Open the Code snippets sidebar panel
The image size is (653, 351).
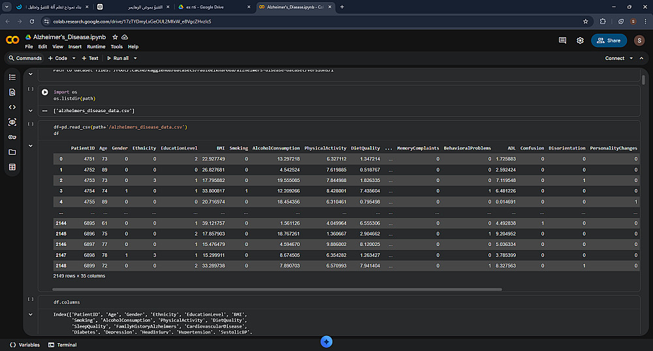click(x=12, y=107)
